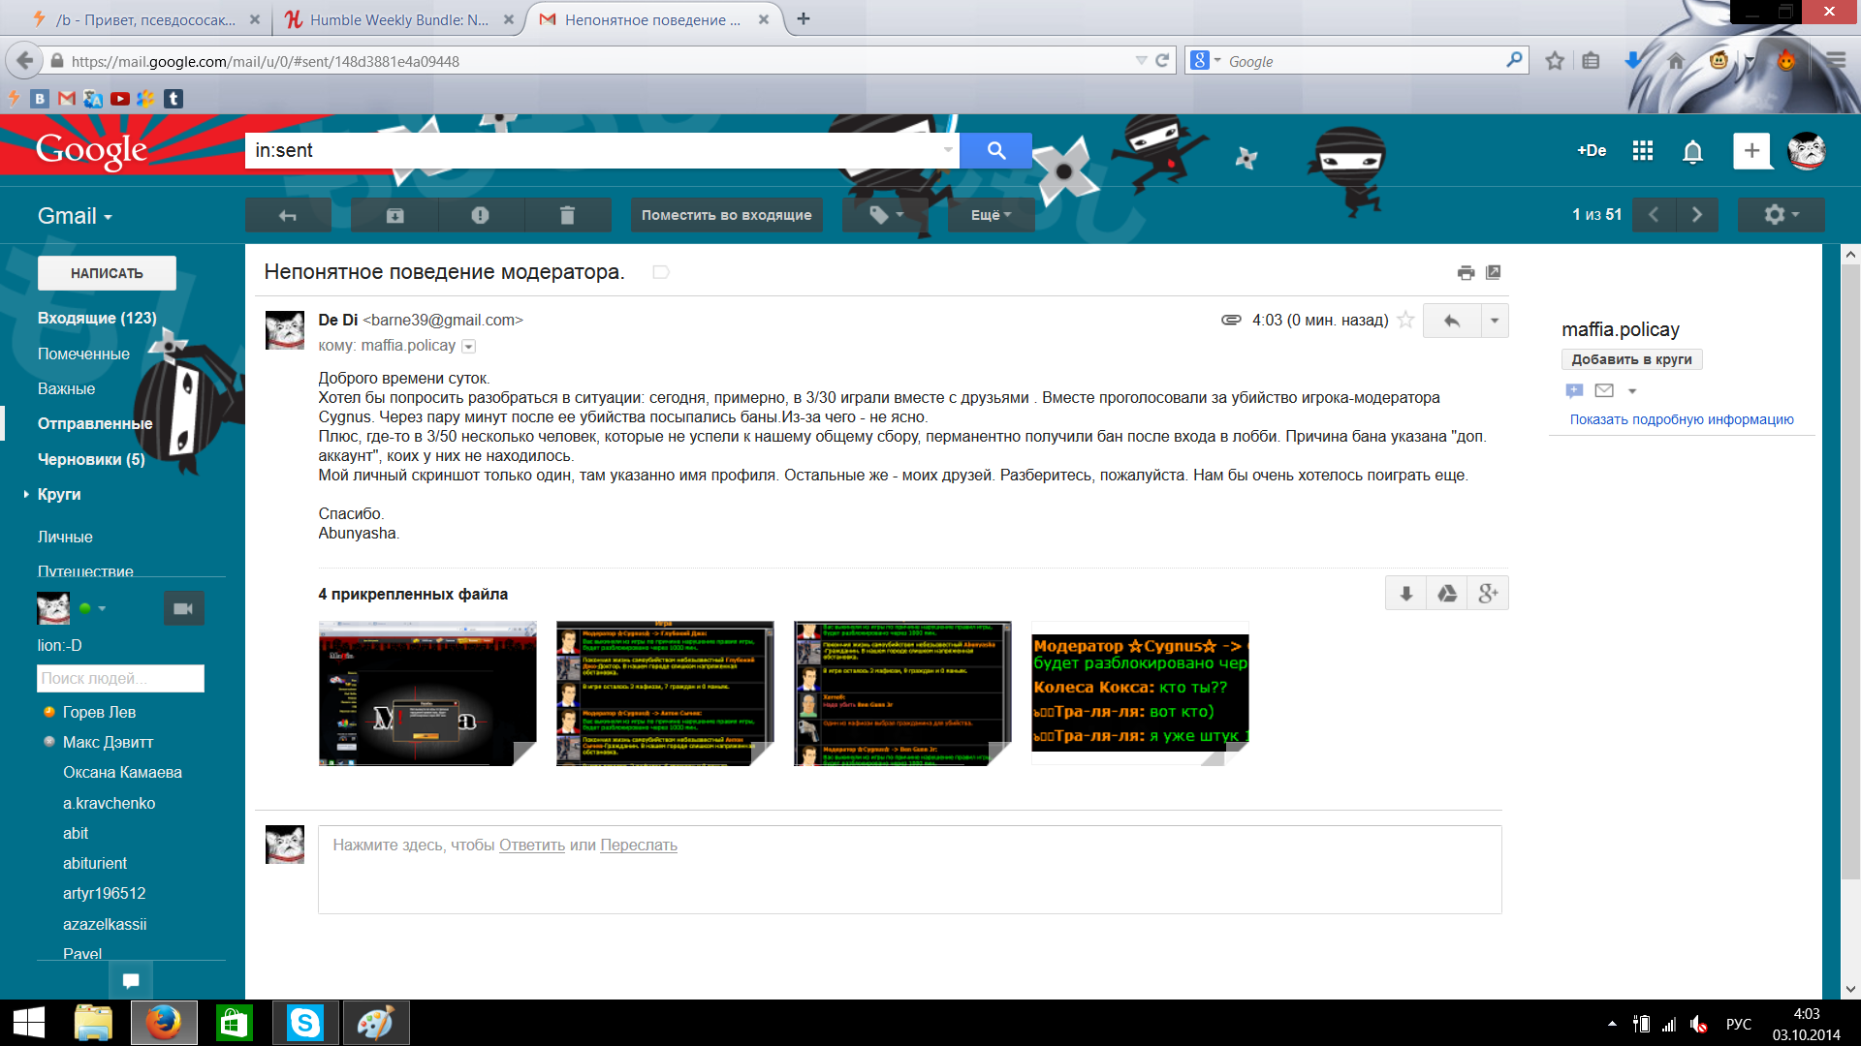Change the green chat status indicator
1861x1046 pixels.
[x=85, y=608]
